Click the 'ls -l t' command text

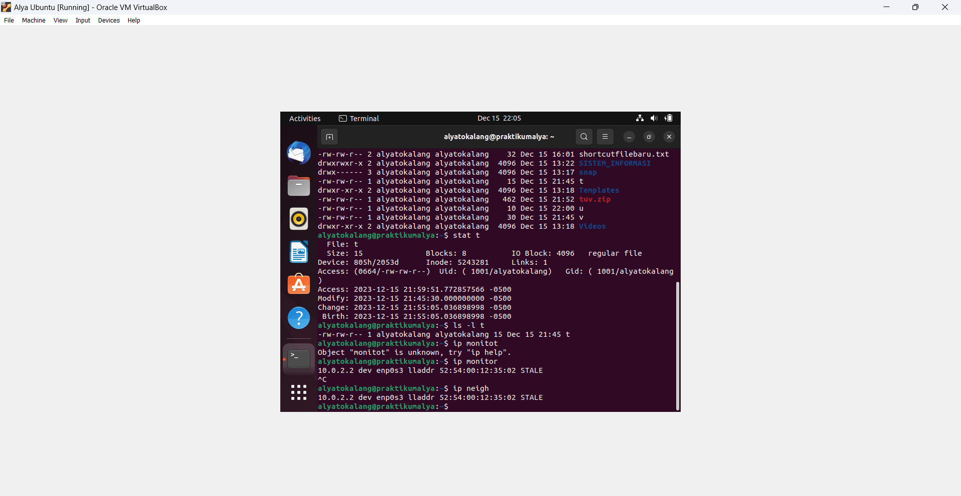coord(468,325)
